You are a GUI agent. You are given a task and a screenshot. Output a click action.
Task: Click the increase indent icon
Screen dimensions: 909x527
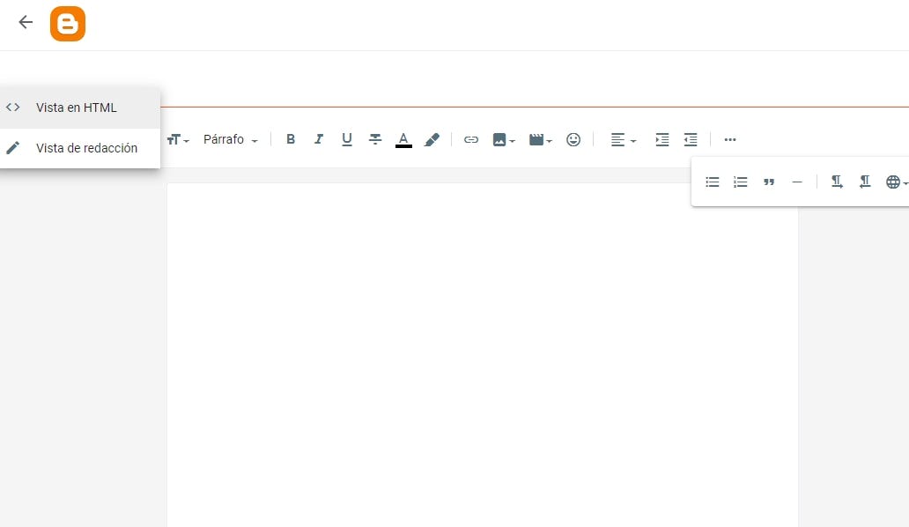662,139
